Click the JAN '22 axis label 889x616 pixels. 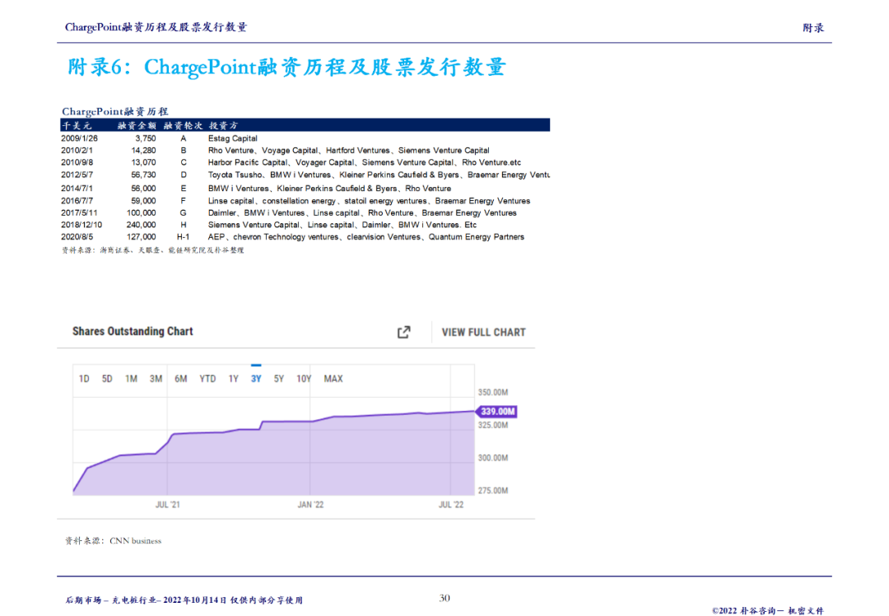310,504
